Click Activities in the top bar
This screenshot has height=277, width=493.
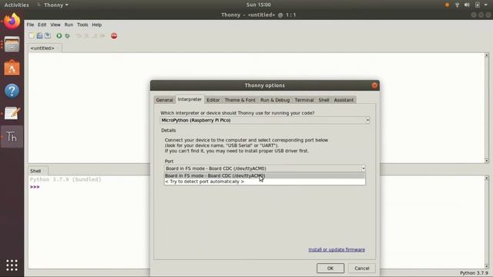(16, 5)
